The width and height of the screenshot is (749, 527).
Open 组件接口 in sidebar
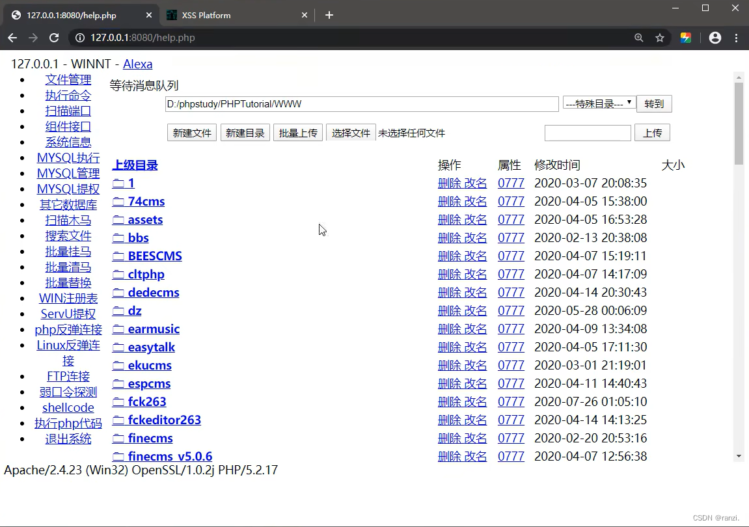coord(68,127)
